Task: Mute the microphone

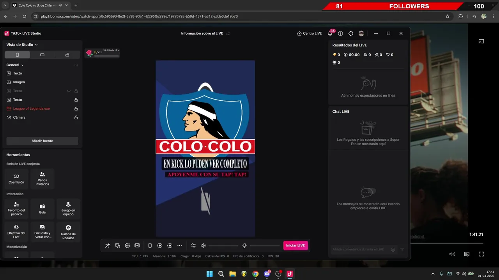Action: (244, 245)
